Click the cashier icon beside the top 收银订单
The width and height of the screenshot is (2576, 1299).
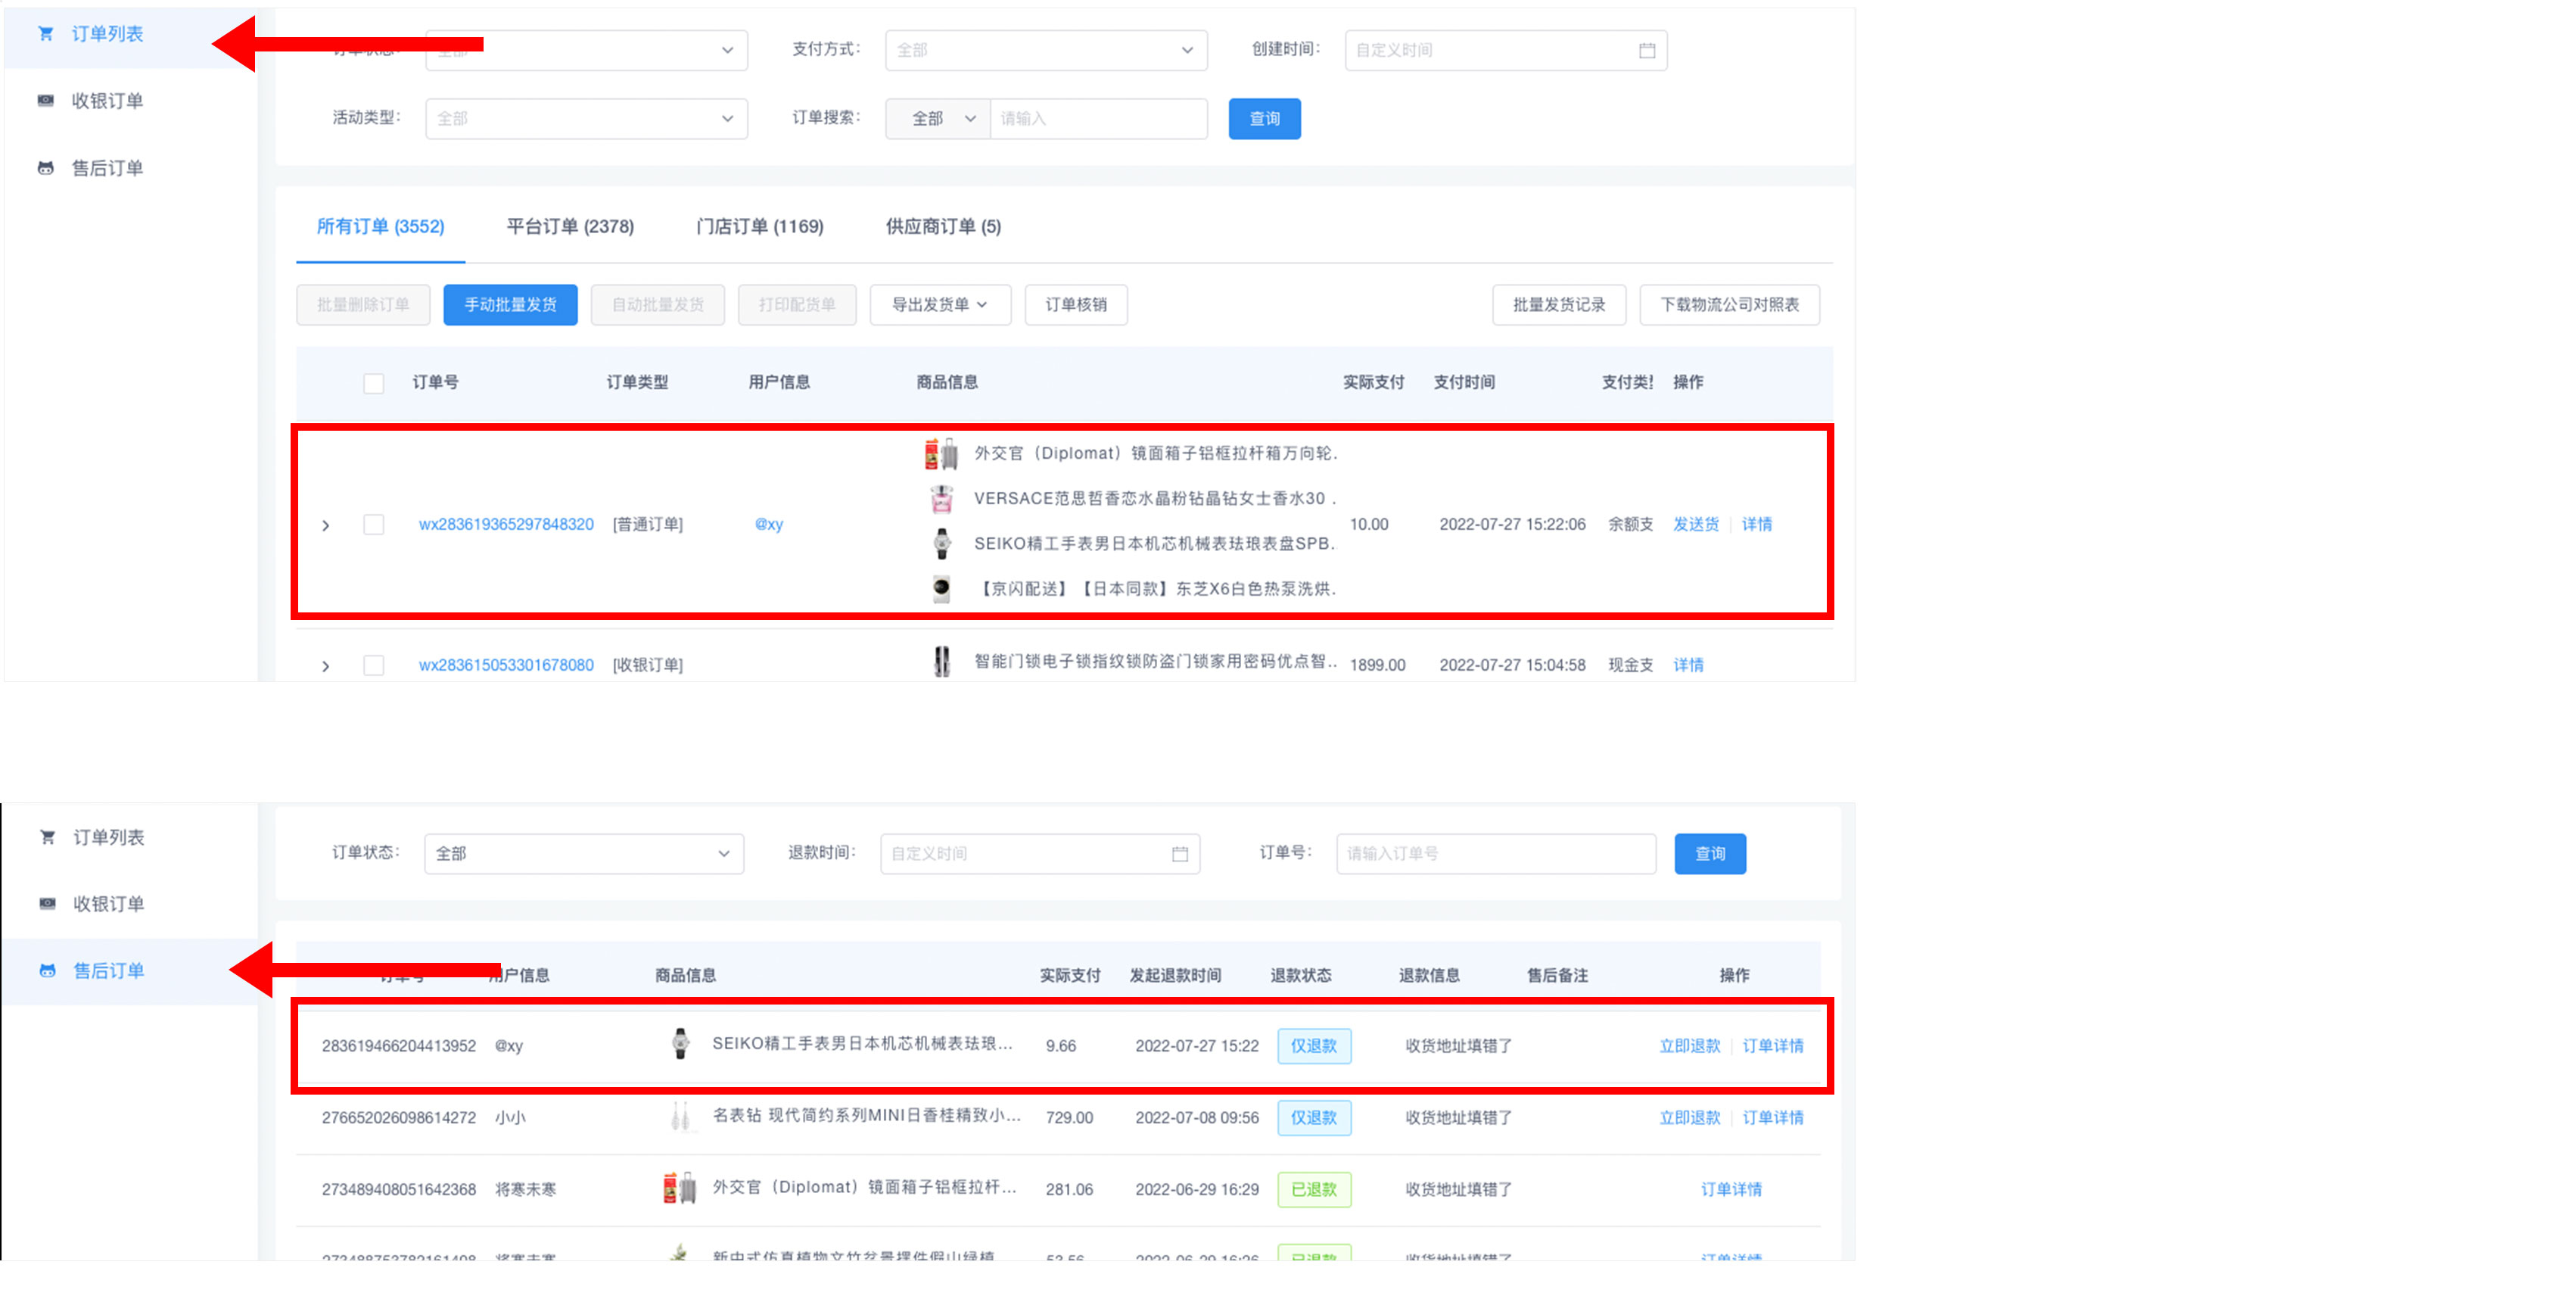(45, 101)
